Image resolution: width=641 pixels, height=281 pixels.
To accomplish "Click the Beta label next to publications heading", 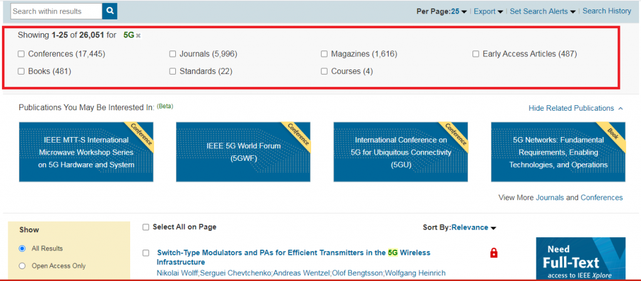I will tap(165, 106).
